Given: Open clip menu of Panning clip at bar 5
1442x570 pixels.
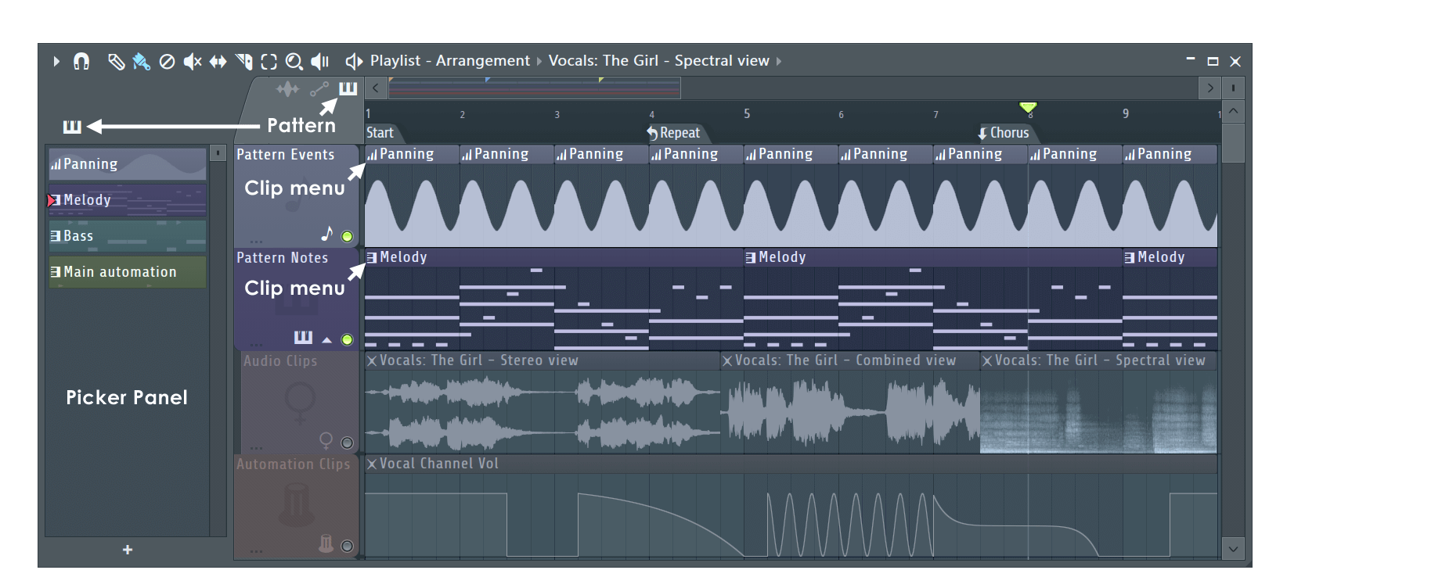Looking at the screenshot, I should pos(752,155).
